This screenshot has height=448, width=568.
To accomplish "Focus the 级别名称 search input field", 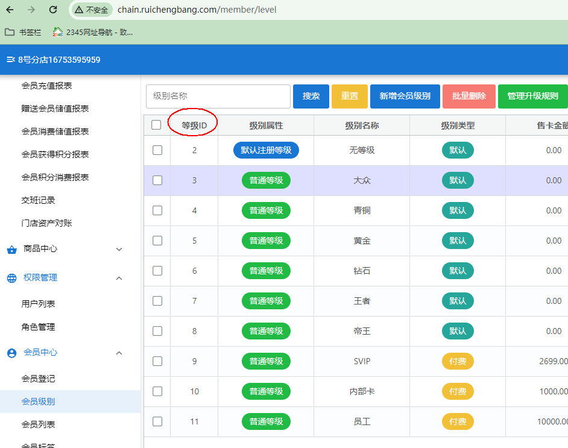I will [x=218, y=96].
